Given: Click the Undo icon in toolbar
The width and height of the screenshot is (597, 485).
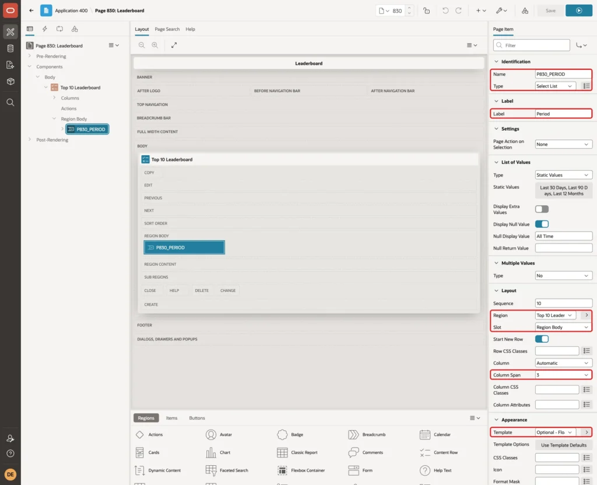Looking at the screenshot, I should [445, 10].
